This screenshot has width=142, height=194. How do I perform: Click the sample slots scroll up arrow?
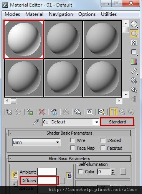(126, 23)
